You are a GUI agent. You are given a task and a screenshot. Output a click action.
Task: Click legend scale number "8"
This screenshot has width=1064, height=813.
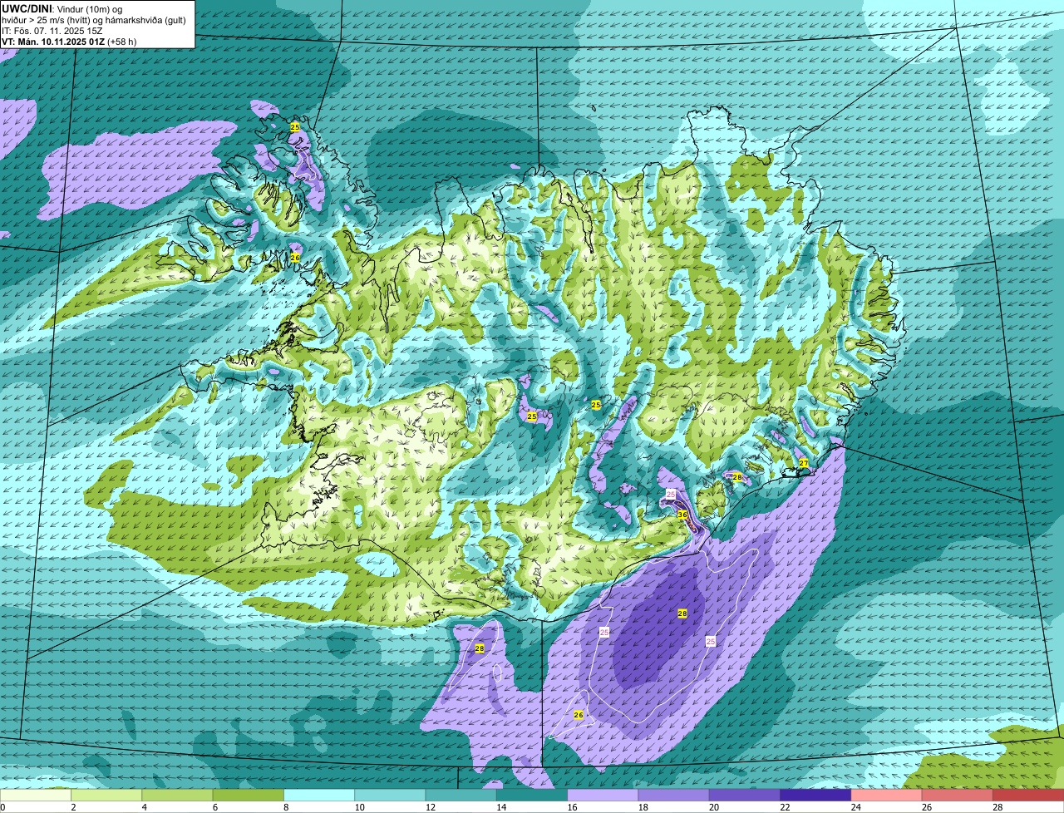click(286, 807)
